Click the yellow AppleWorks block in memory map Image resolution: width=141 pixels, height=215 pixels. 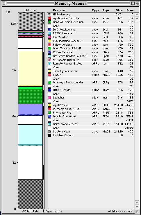(30, 69)
